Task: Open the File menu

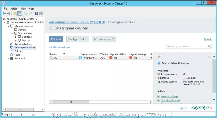Action: [x=6, y=9]
